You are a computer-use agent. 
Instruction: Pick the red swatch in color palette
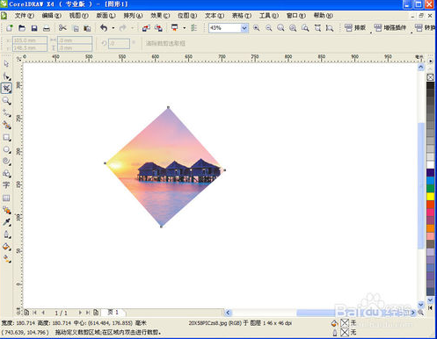click(430, 204)
